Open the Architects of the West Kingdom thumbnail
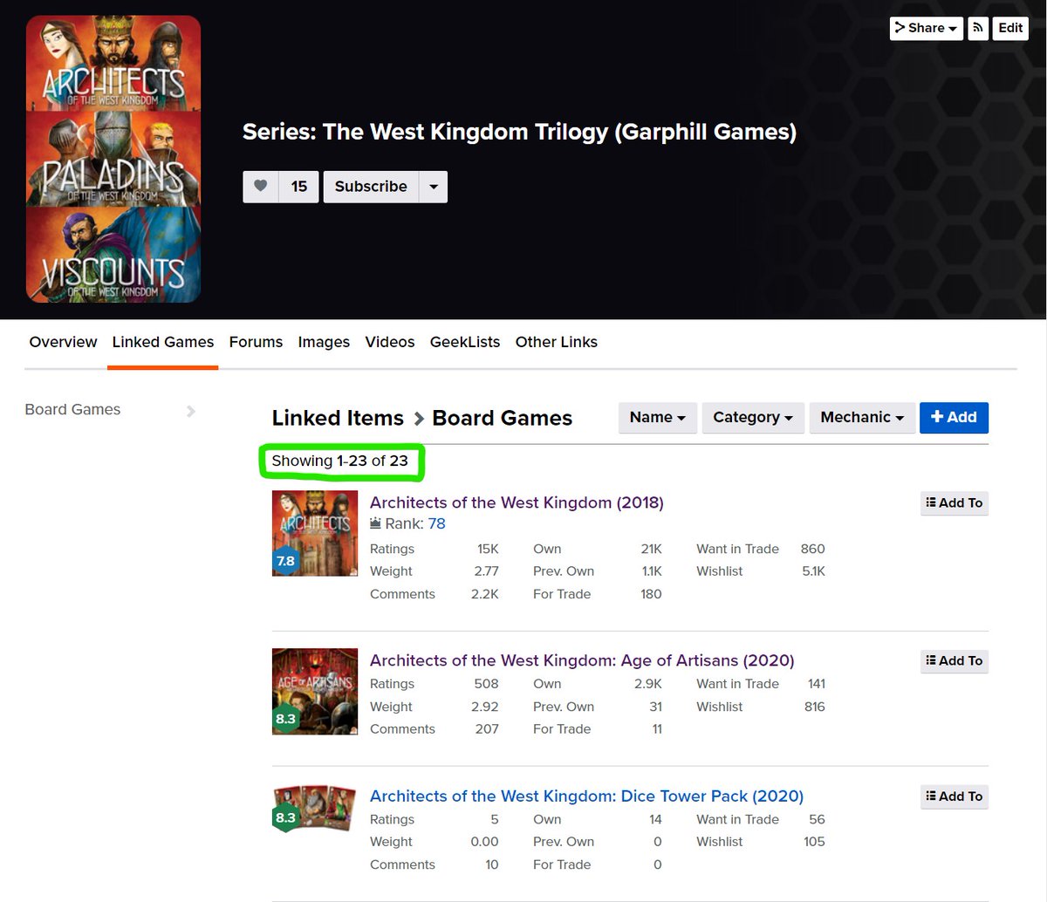 click(315, 533)
